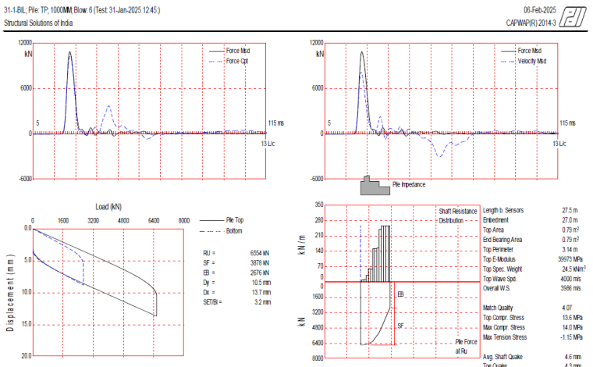This screenshot has height=367, width=593.
Task: Click the Pile Force at Ru label
Action: (x=467, y=345)
